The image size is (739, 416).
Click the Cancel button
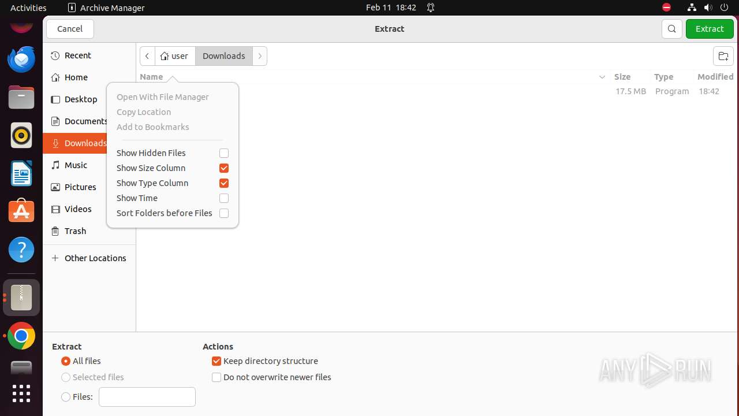70,29
